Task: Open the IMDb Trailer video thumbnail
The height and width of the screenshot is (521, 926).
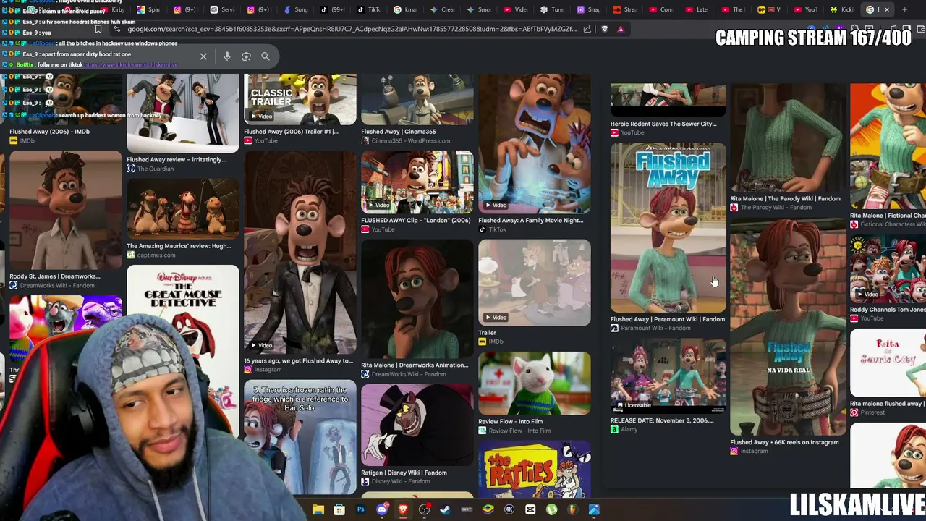Action: [535, 282]
